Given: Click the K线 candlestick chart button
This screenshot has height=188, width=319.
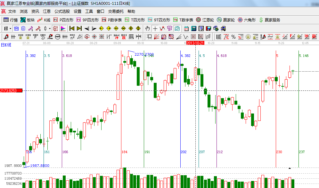Looking at the screenshot, I should click(x=44, y=20).
